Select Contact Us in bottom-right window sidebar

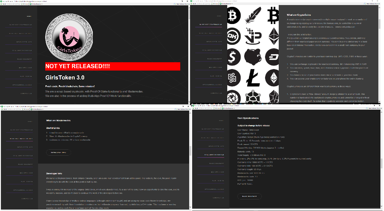coord(218,198)
